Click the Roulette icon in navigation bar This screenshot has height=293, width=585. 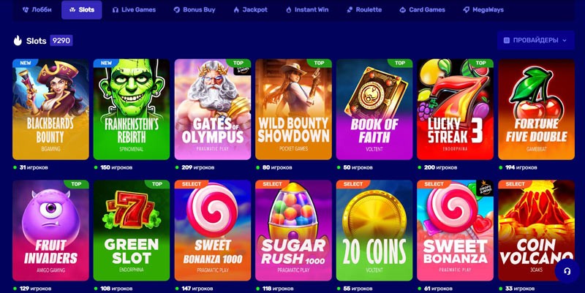350,10
